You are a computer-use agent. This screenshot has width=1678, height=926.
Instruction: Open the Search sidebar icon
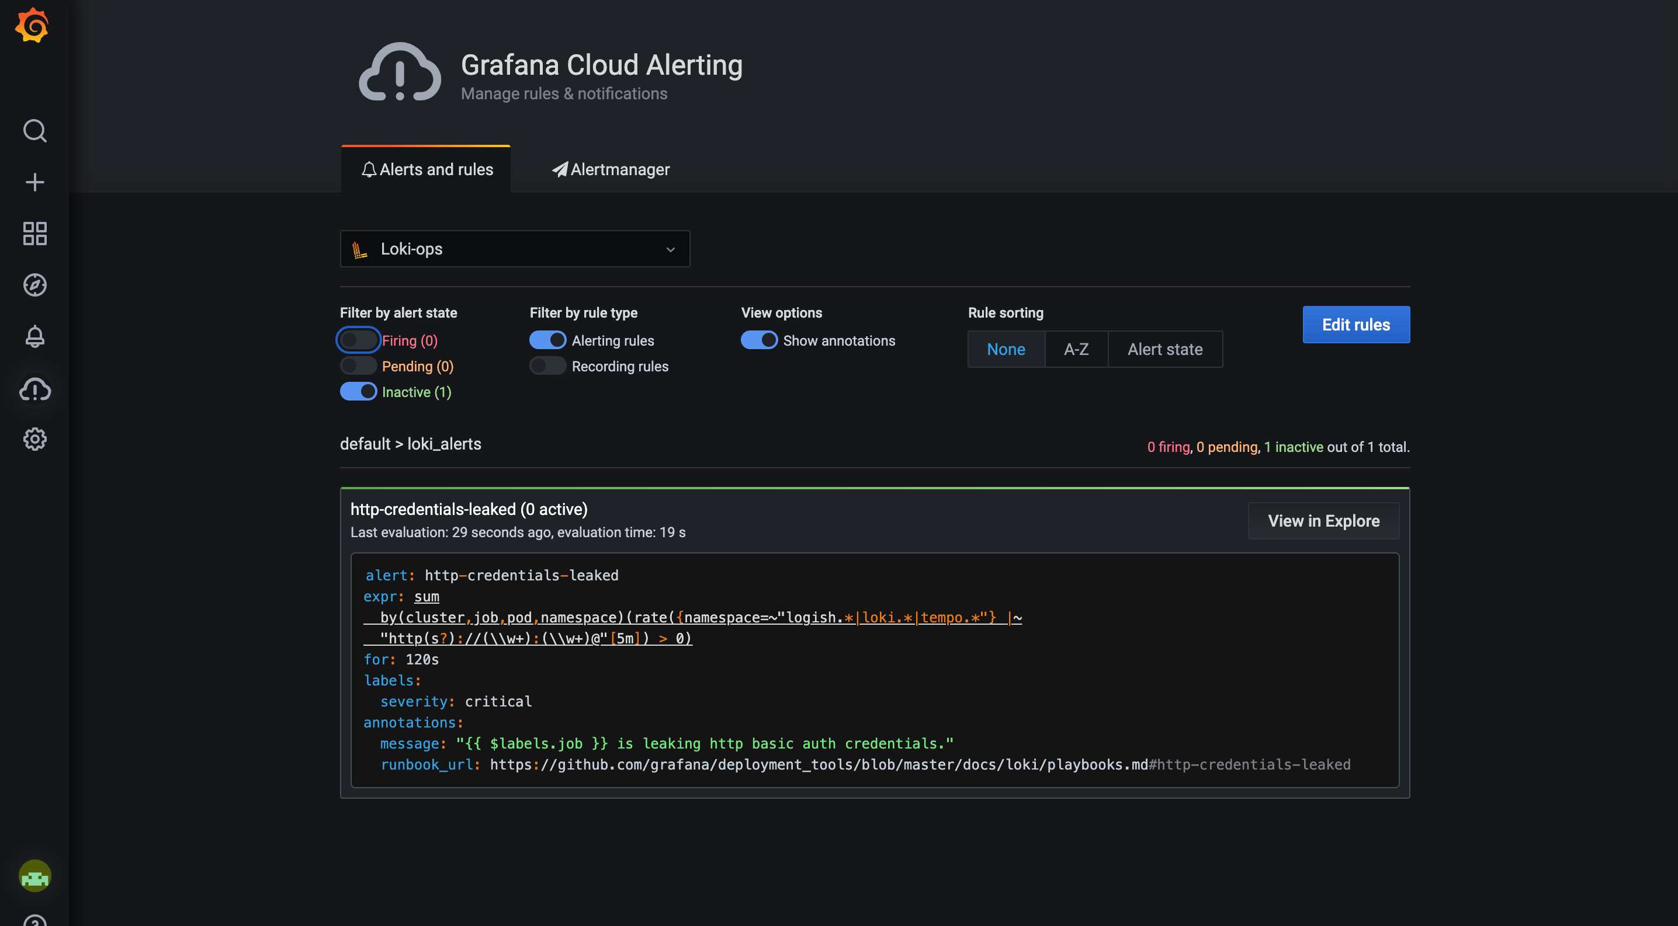click(34, 131)
